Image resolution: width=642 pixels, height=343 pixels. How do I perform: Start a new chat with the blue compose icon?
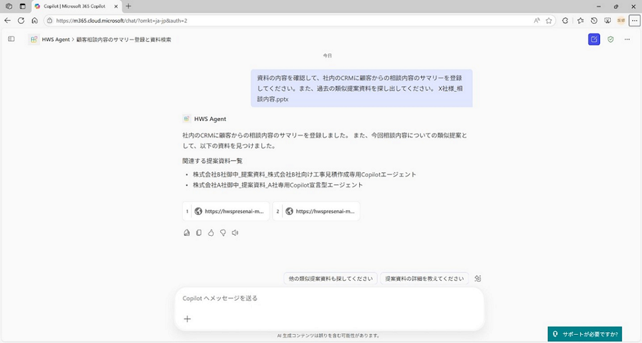594,40
